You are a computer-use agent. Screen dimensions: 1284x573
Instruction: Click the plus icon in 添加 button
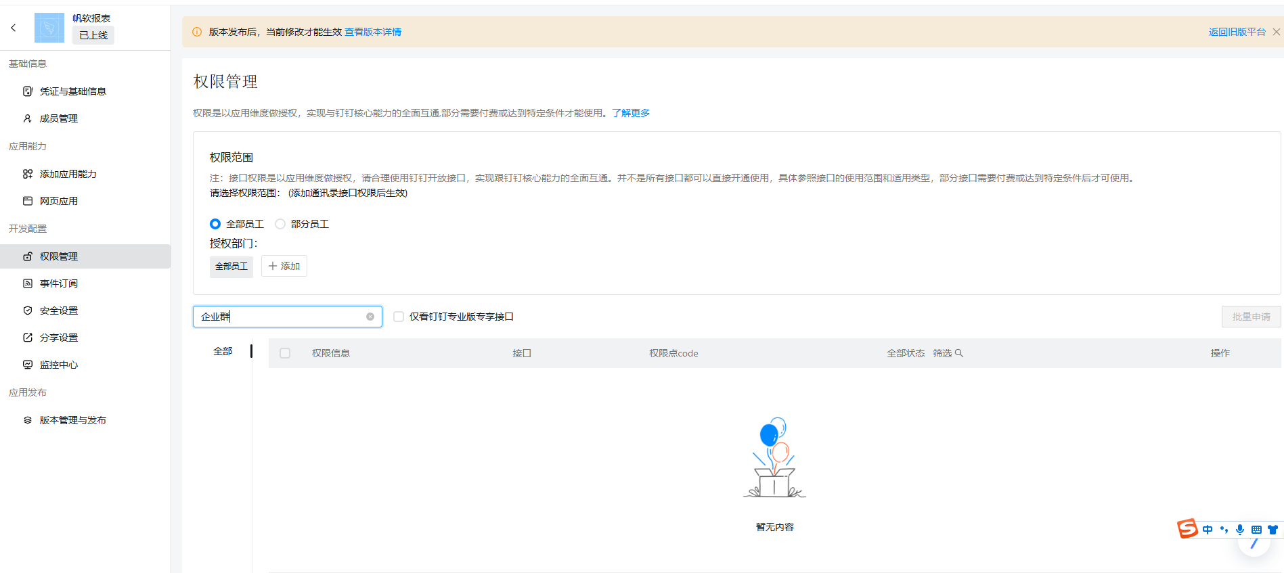pyautogui.click(x=273, y=266)
